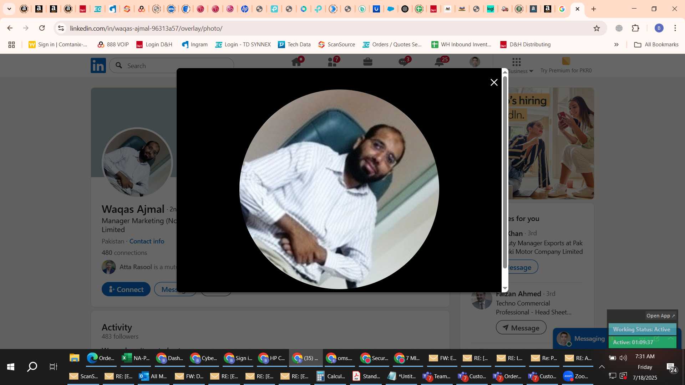Reload the LinkedIn page
The image size is (685, 385).
click(42, 28)
